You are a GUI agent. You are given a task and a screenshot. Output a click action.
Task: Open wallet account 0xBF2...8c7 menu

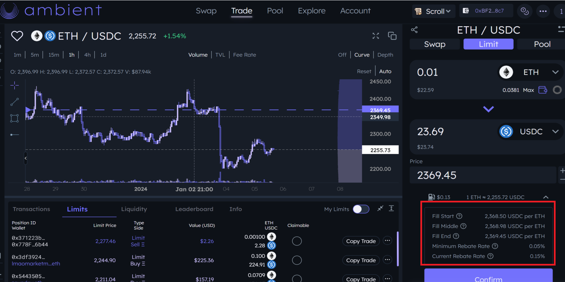(x=486, y=11)
